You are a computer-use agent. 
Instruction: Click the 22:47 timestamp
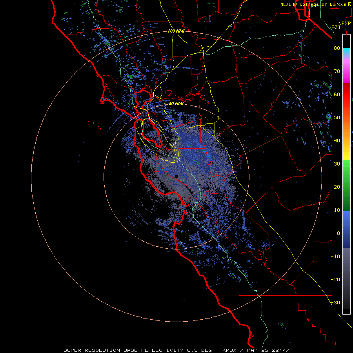tap(281, 350)
